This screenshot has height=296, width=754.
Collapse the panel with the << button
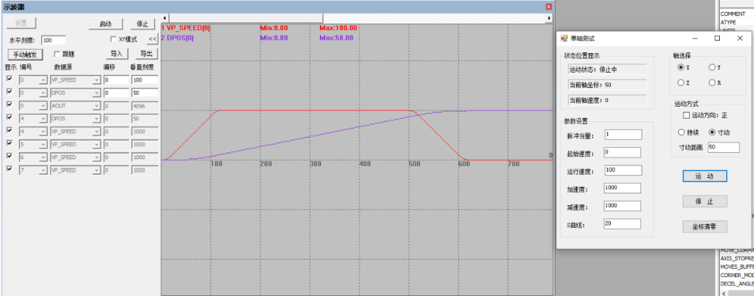coord(152,39)
